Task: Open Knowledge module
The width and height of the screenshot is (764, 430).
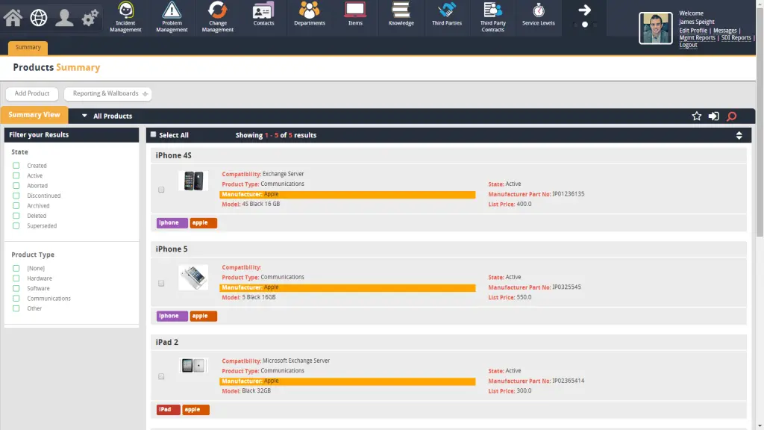Action: [401, 15]
